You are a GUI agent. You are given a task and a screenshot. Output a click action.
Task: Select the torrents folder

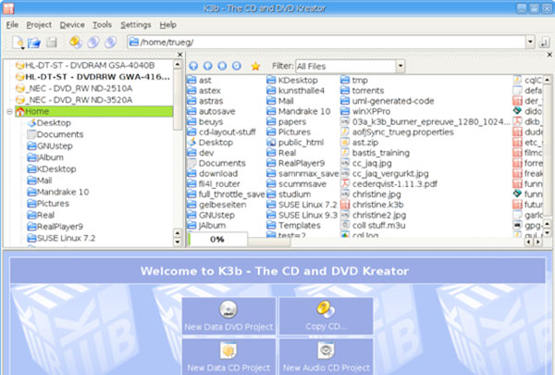point(362,91)
